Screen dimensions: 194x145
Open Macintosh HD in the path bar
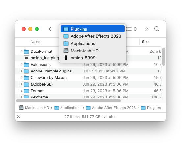34,108
